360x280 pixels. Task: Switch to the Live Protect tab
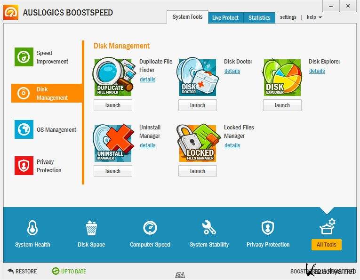click(225, 18)
